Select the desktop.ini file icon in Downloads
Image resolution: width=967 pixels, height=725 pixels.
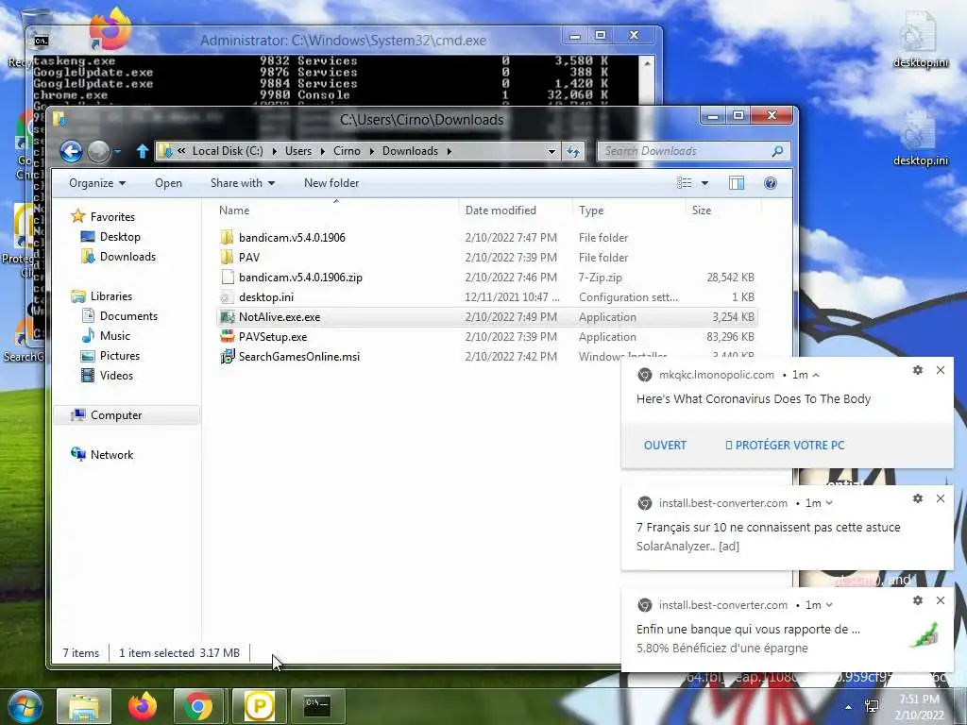227,297
